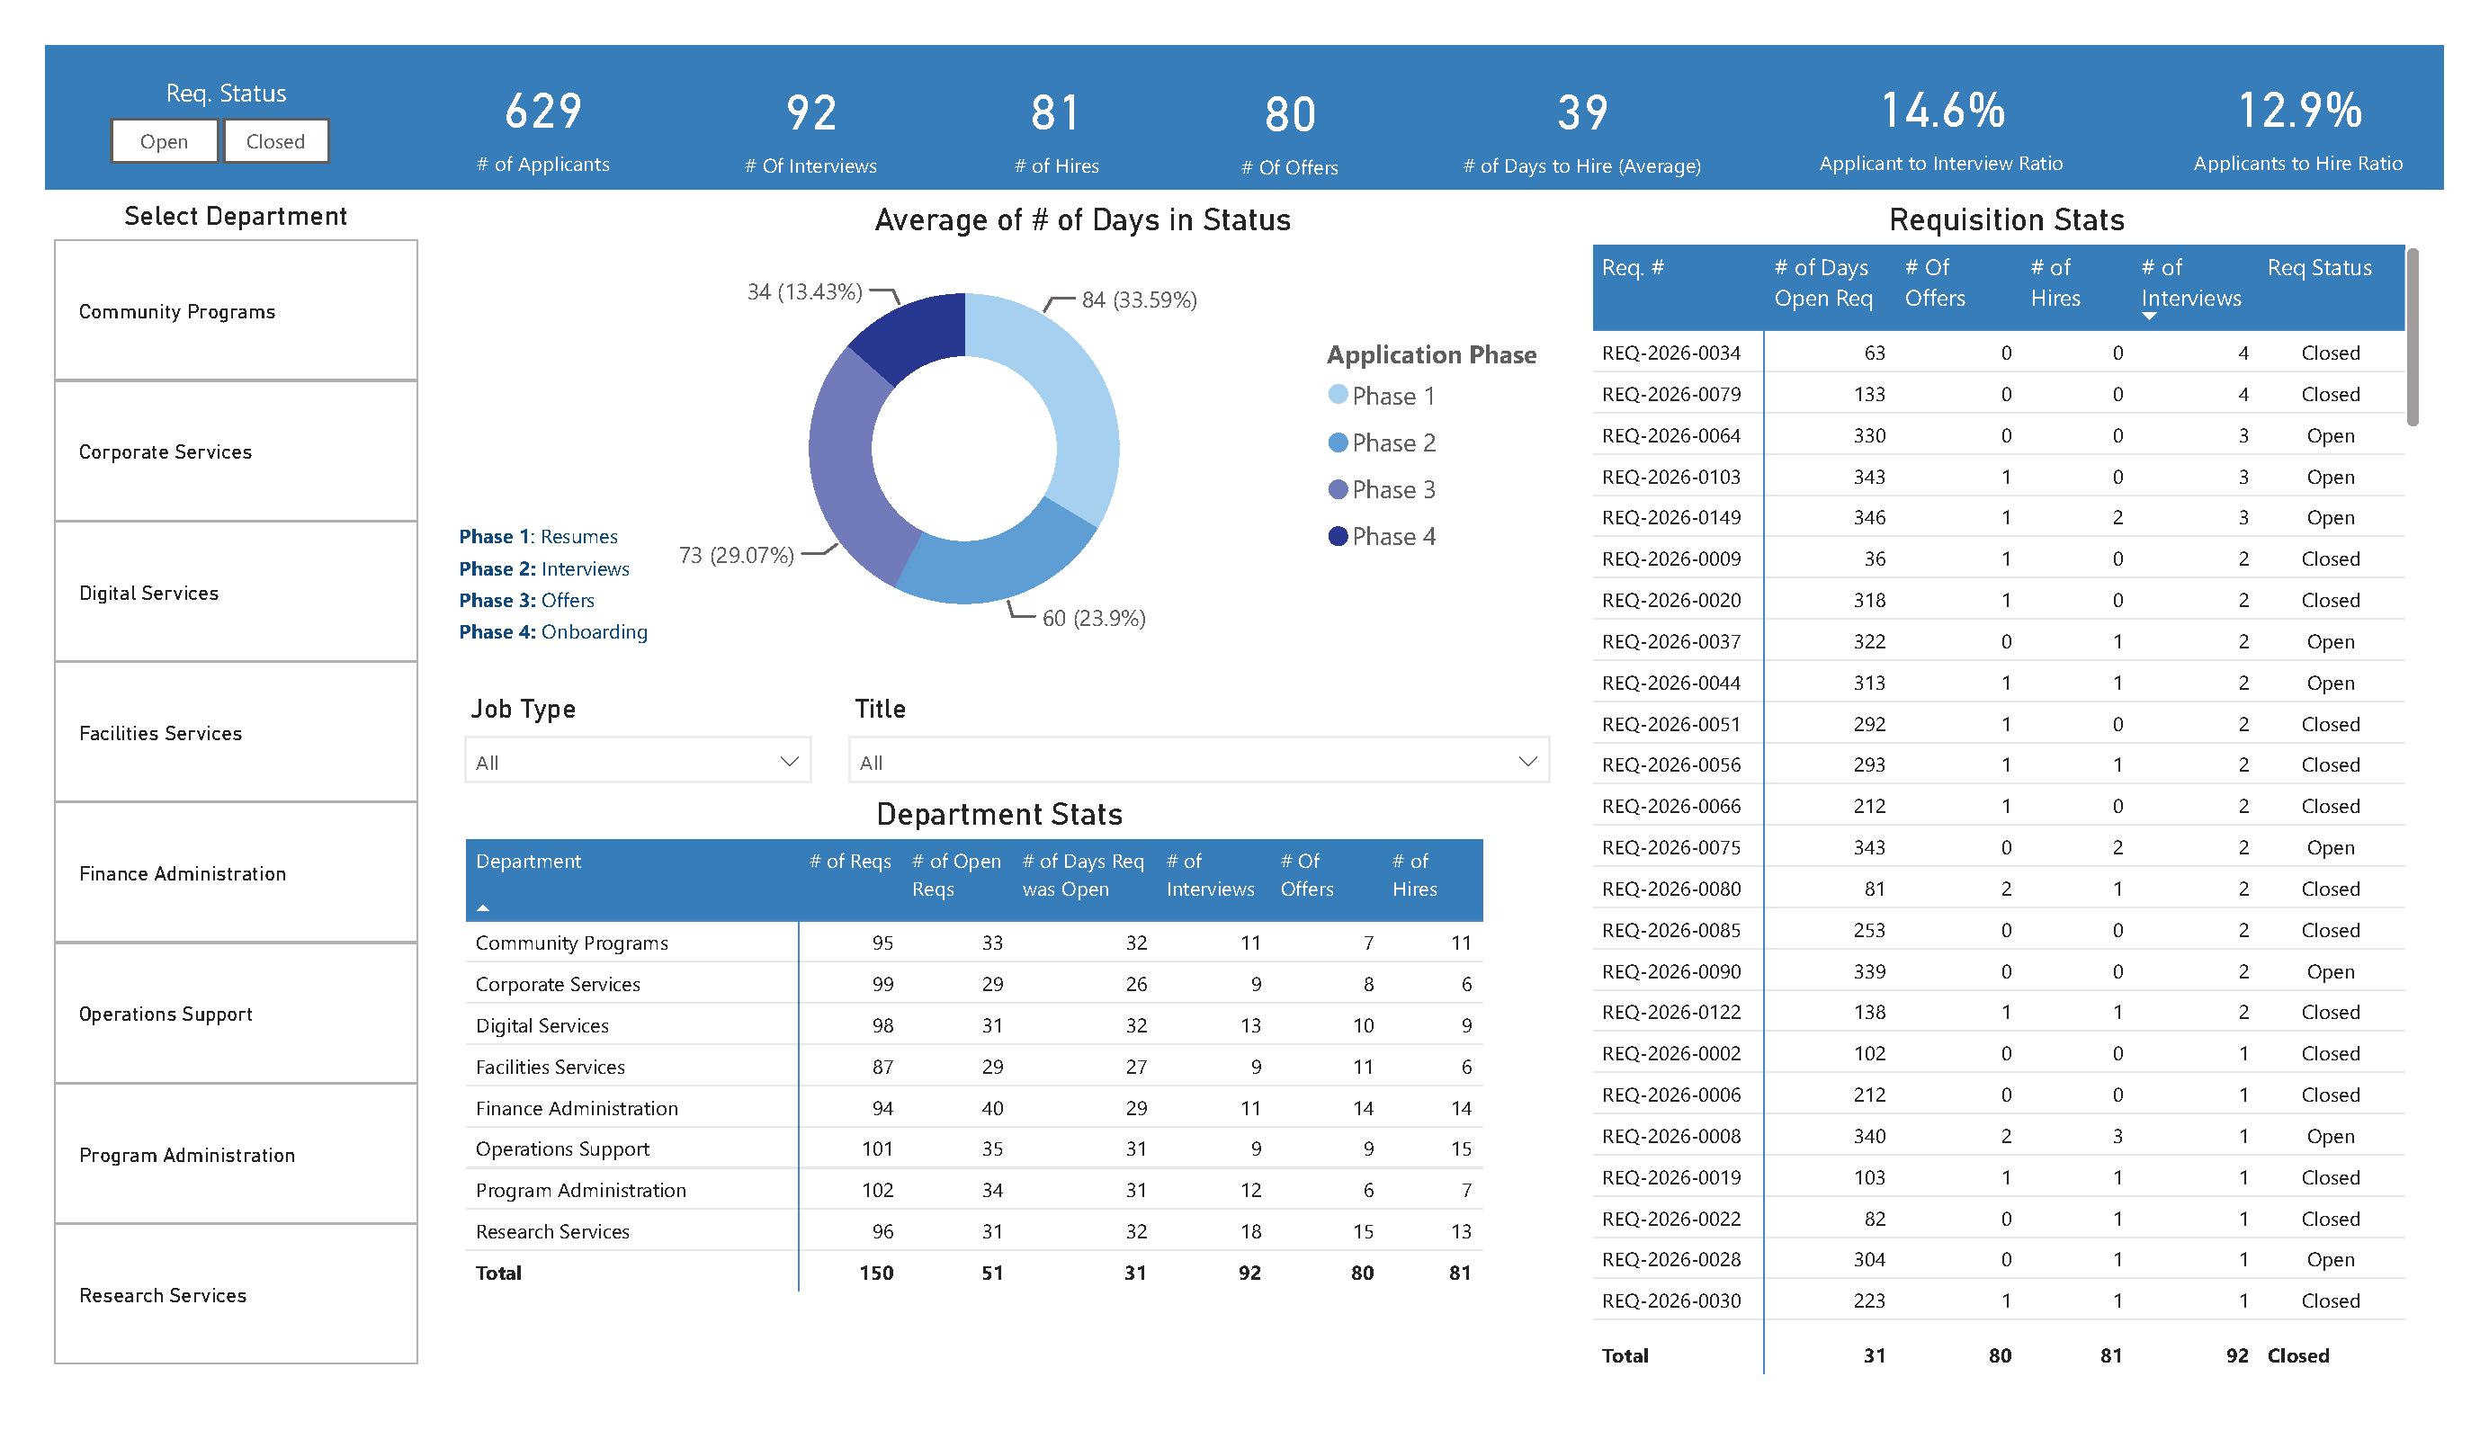Click the 84 (33.59%) donut data label
The image size is (2489, 1439).
tap(1139, 299)
